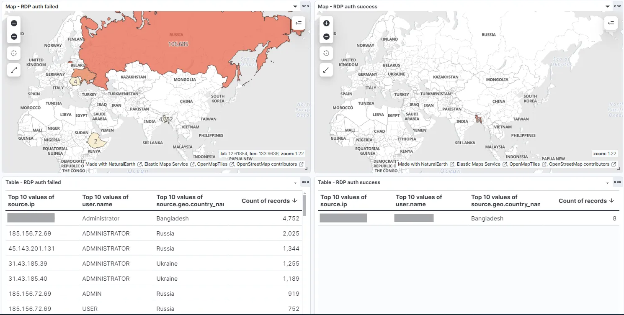Click the location crosshair icon on success map
The image size is (624, 315).
[x=326, y=53]
